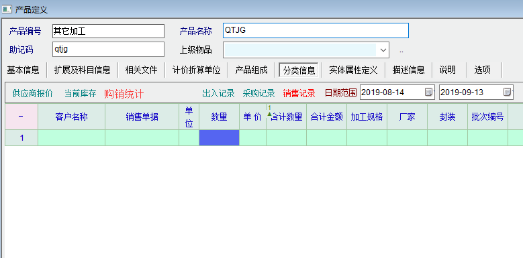
Task: Open calendar picker for end date 2019-09-13
Action: pos(507,92)
